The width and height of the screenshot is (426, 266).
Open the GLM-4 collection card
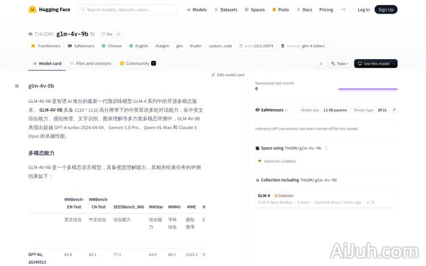point(326,198)
